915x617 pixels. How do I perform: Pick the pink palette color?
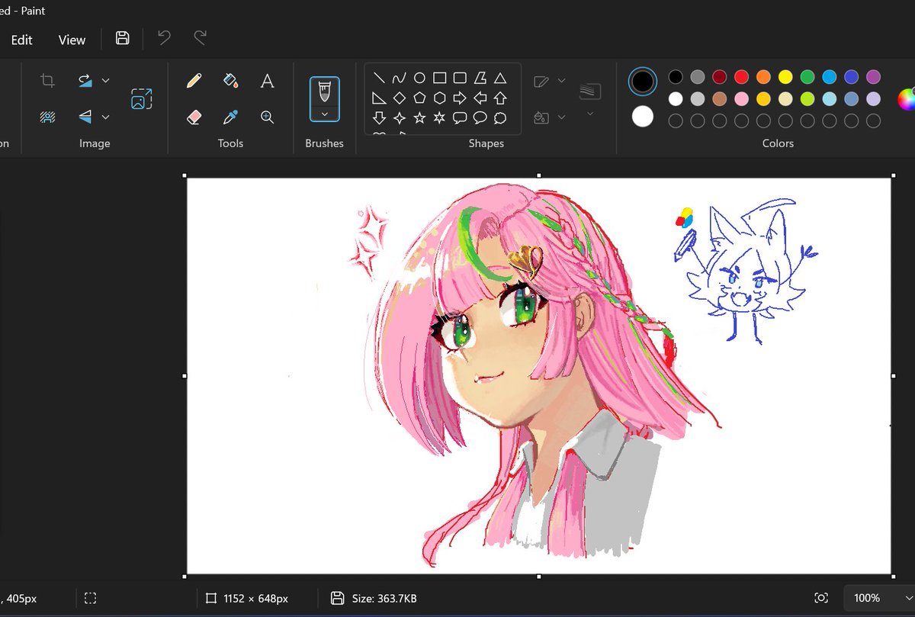(x=741, y=98)
